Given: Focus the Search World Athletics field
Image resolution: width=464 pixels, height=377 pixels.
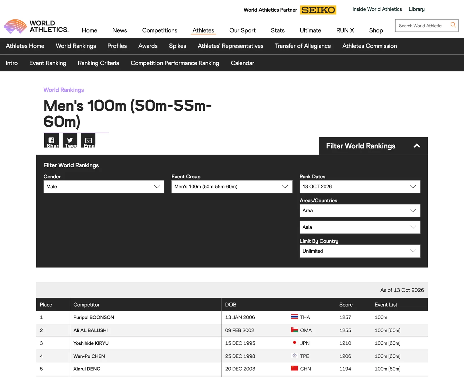Looking at the screenshot, I should coord(420,26).
